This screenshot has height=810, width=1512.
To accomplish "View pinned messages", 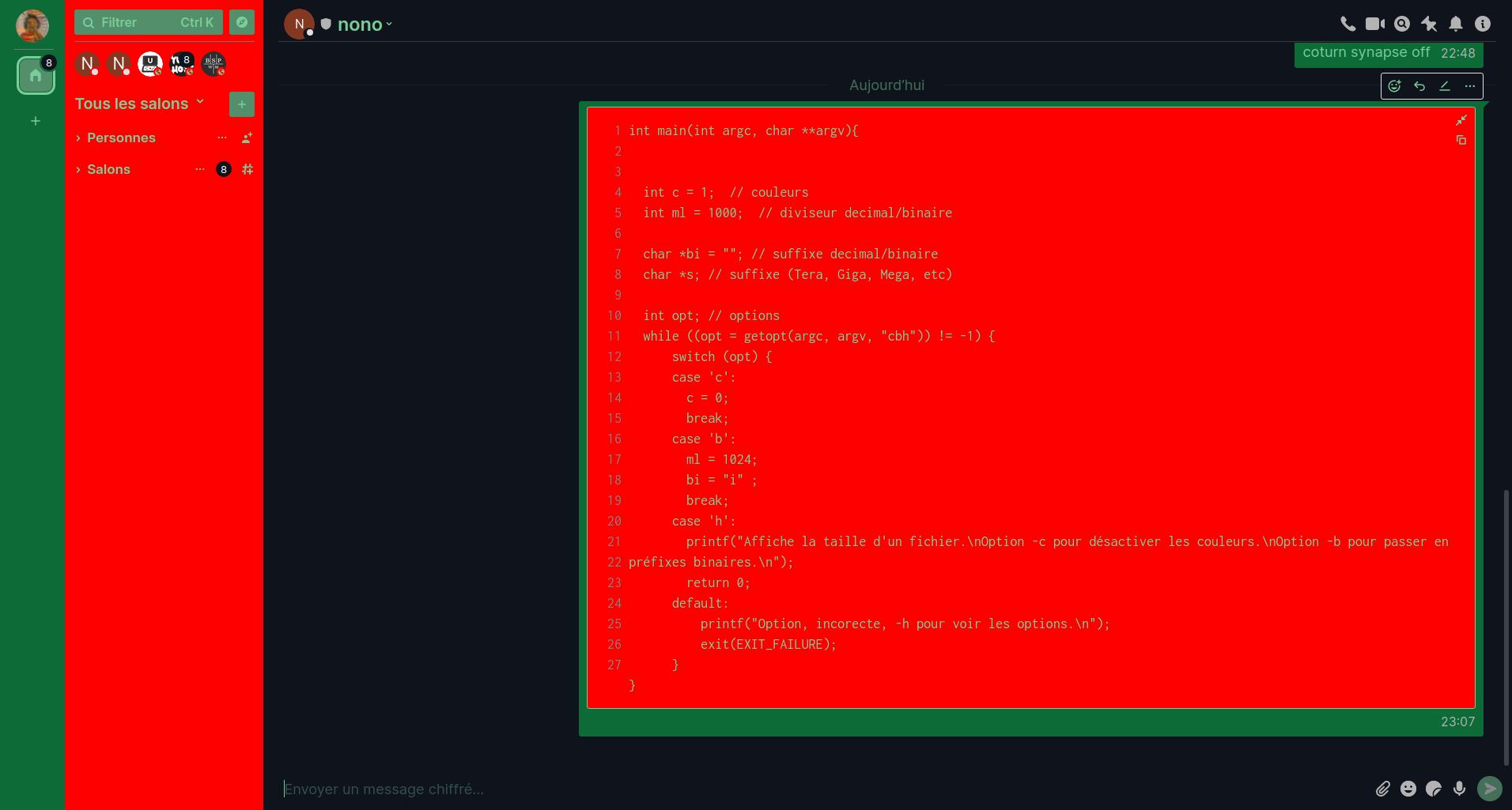I will (1429, 24).
